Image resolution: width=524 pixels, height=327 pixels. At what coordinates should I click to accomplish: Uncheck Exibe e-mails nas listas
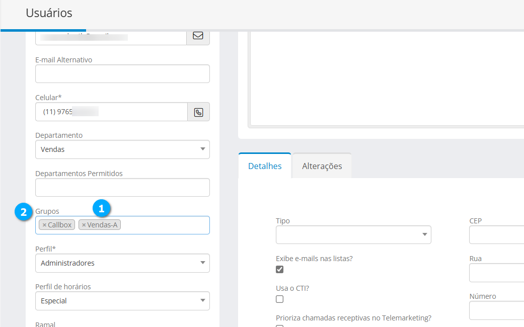pos(280,269)
